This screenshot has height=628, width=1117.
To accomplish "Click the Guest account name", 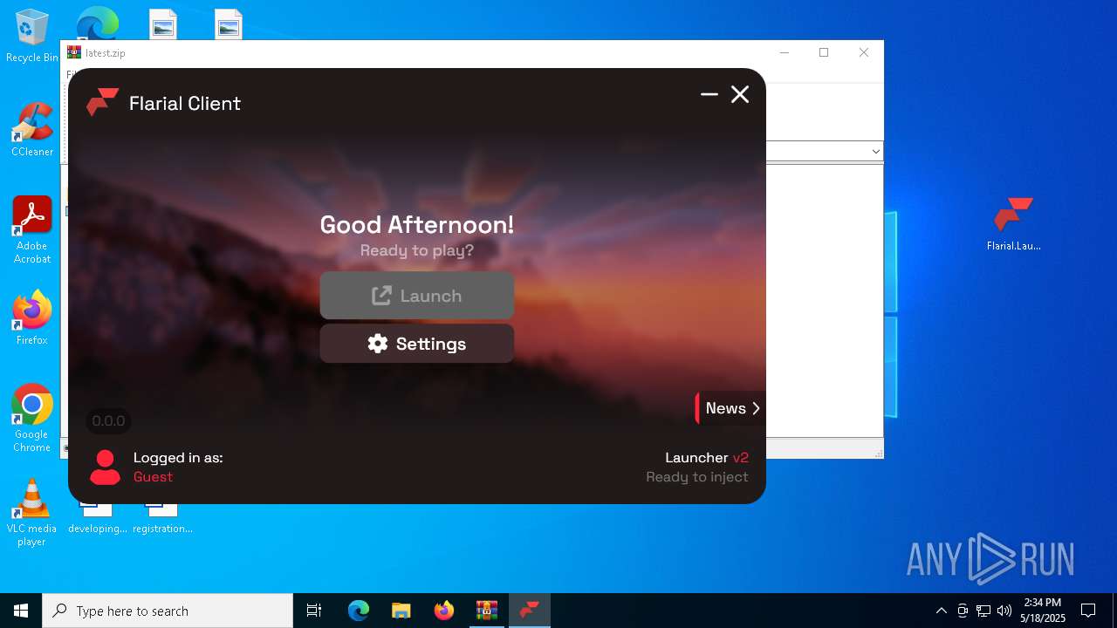I will click(153, 477).
